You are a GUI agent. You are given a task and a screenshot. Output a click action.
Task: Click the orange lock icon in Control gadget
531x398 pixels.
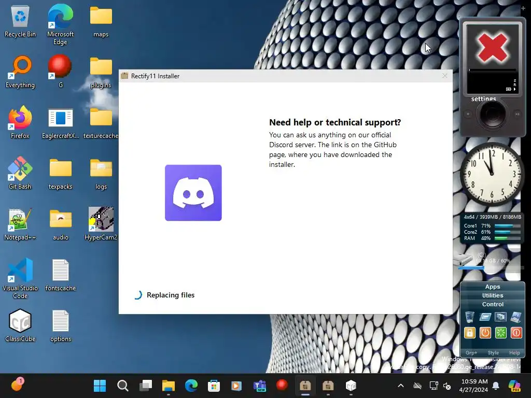[469, 333]
